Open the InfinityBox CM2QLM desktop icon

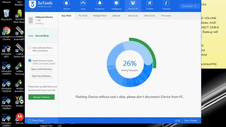click(x=6, y=85)
